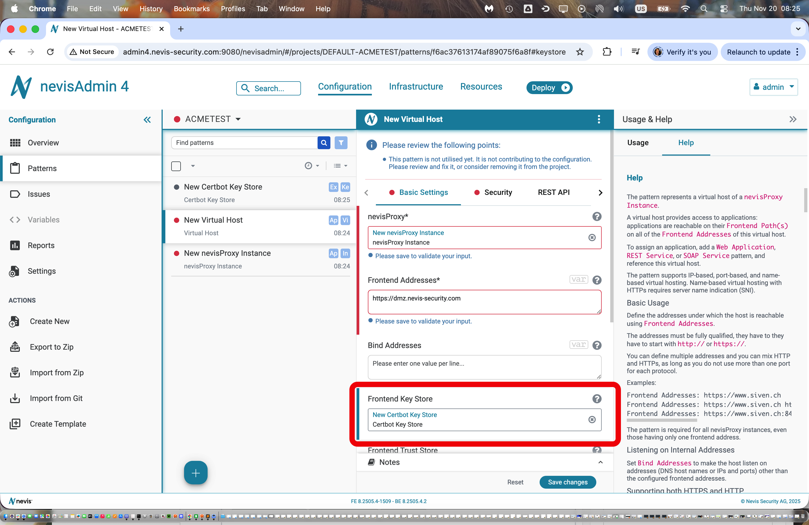
Task: Switch to the Usage tab
Action: (638, 143)
